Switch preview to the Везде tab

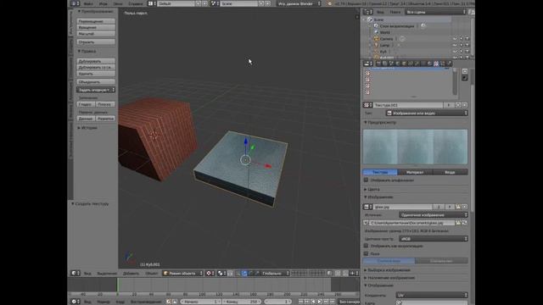pyautogui.click(x=451, y=172)
